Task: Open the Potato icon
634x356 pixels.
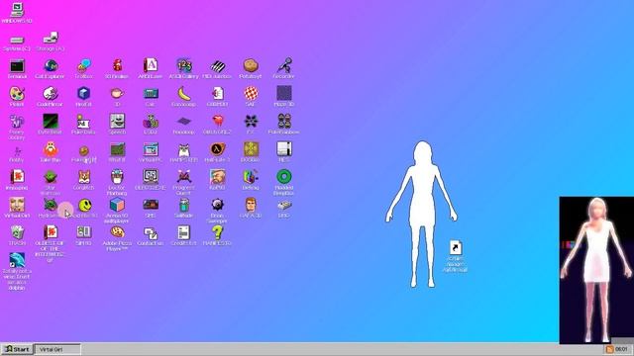Action: click(251, 65)
